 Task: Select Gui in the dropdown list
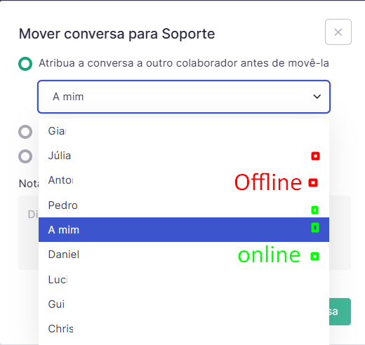pos(184,304)
